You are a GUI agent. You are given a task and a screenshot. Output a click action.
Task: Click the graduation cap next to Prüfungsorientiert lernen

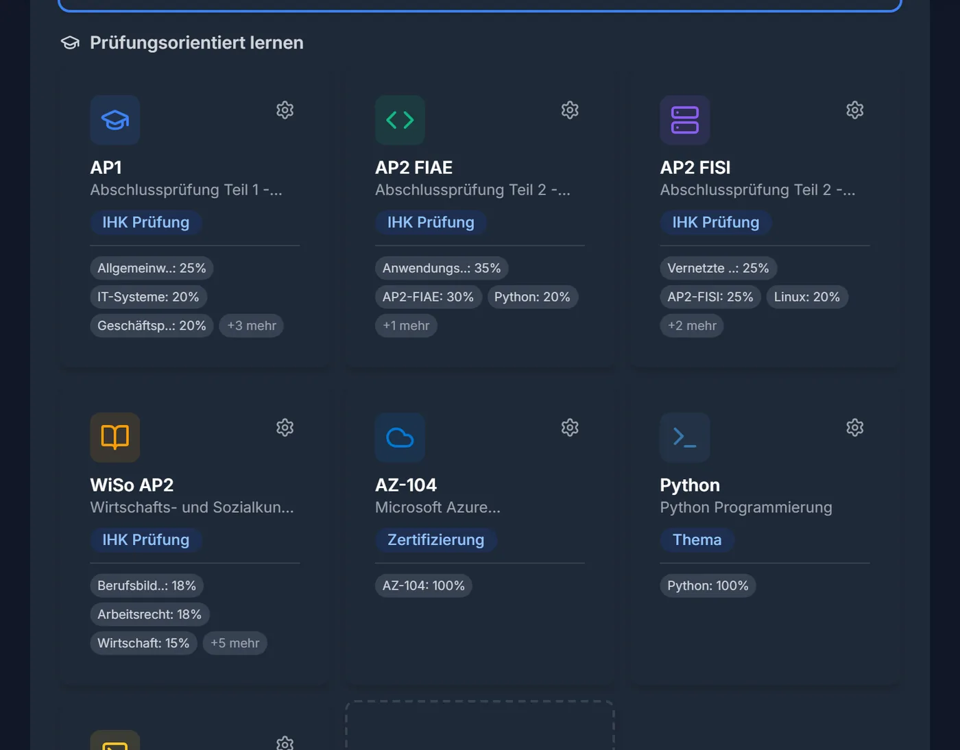[x=70, y=43]
